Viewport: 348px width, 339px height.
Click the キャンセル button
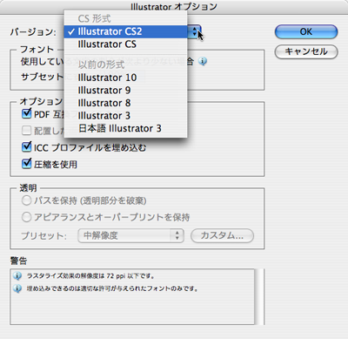pos(306,51)
